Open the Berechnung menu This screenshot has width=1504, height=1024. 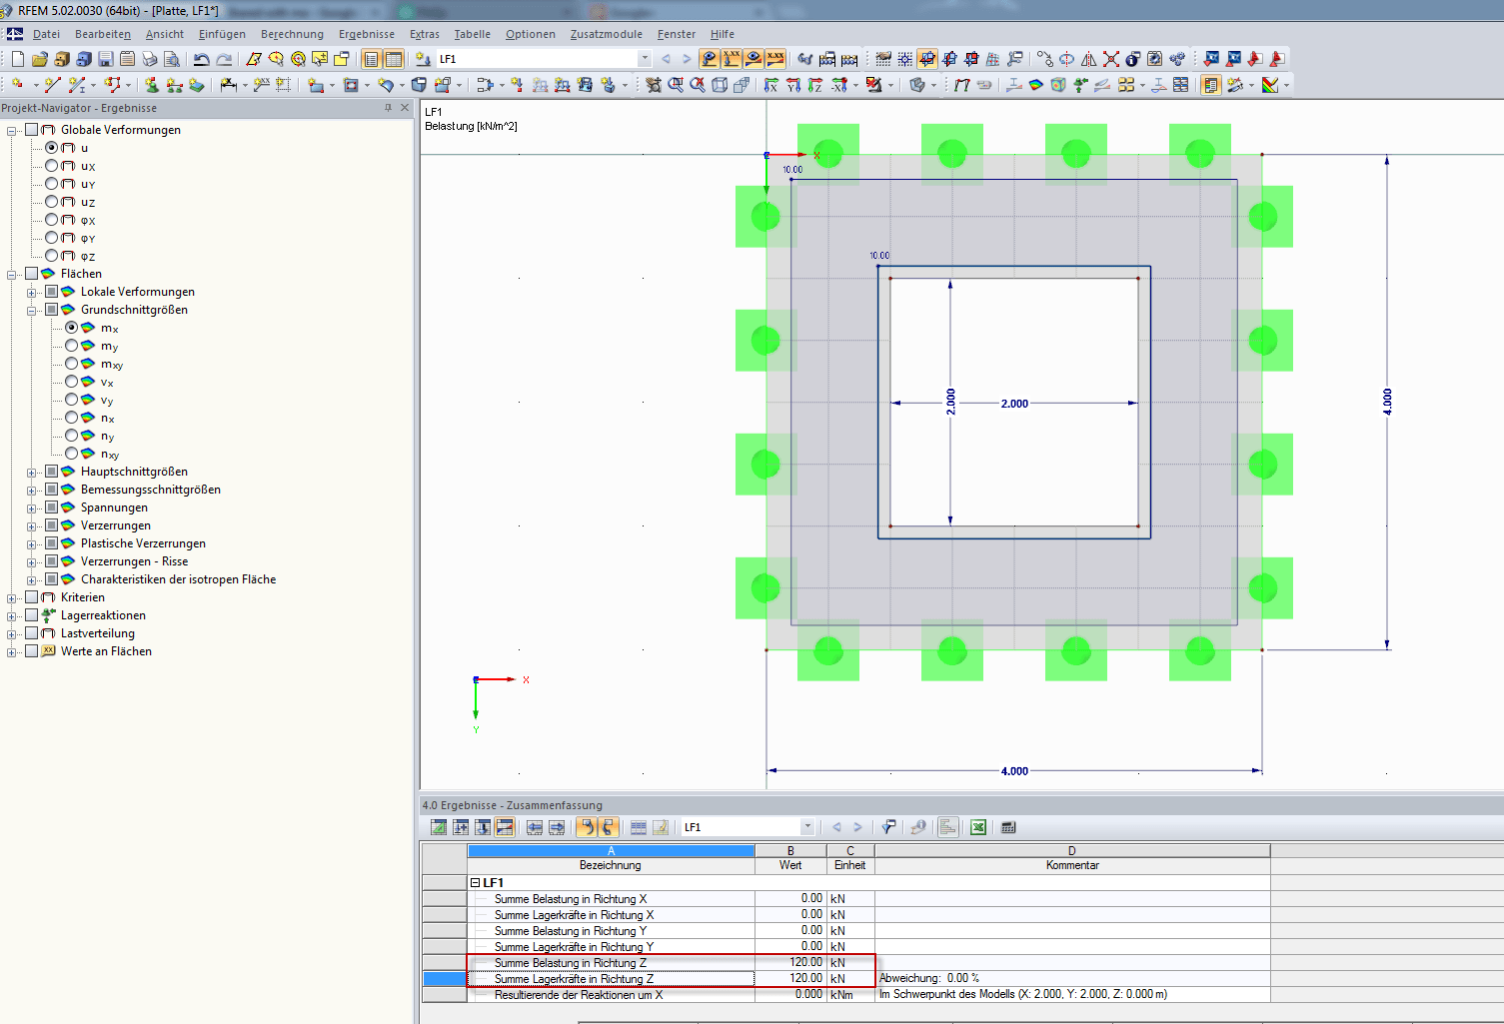[292, 34]
